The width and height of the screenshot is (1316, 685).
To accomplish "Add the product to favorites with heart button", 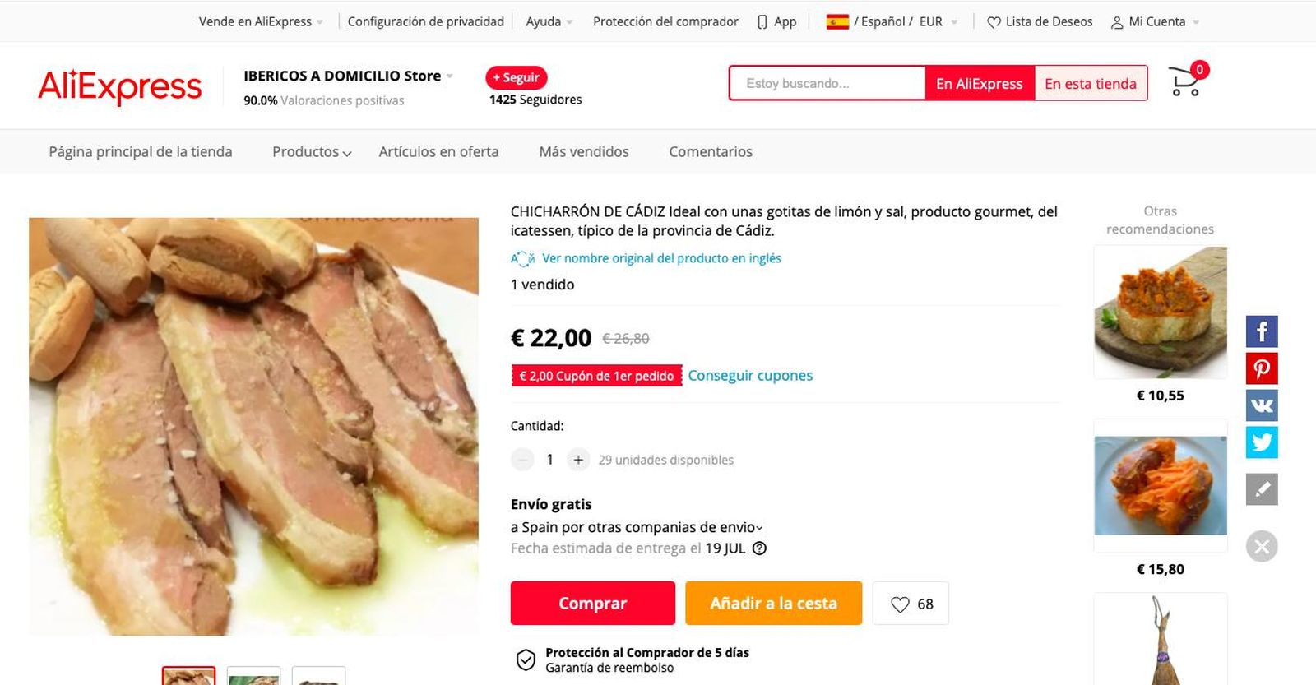I will [x=911, y=603].
